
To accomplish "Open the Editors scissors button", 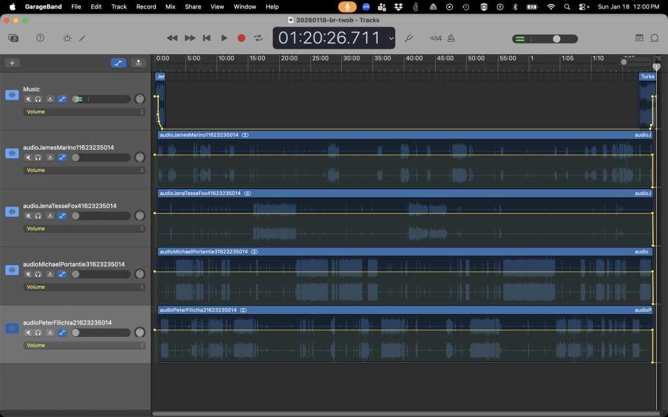I will (83, 38).
